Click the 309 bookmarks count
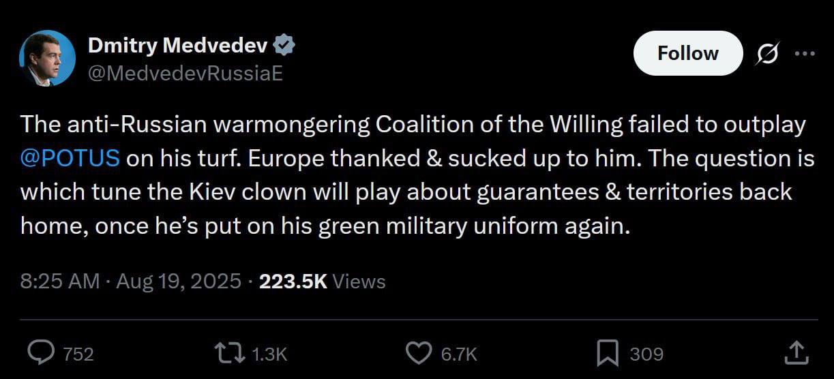834x379 pixels. [x=646, y=354]
